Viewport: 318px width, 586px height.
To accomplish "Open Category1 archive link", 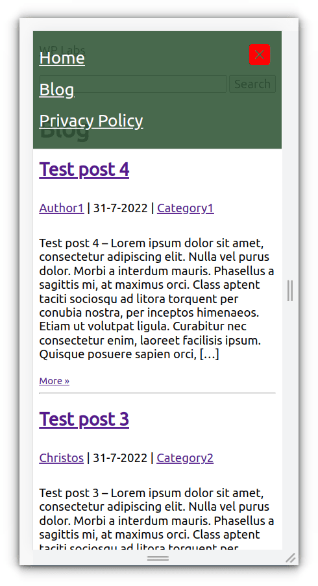I will pos(186,208).
